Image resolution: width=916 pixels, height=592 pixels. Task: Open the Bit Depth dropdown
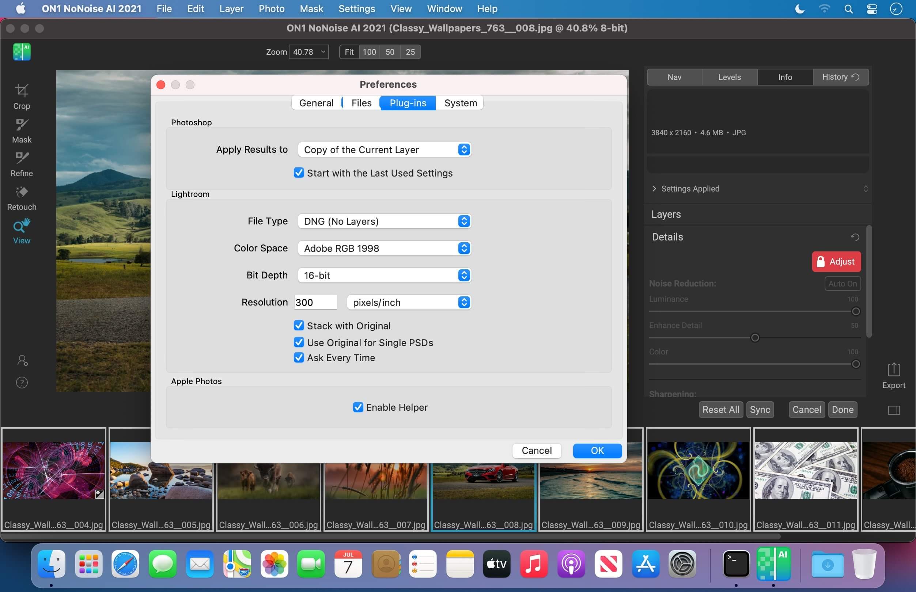[385, 275]
